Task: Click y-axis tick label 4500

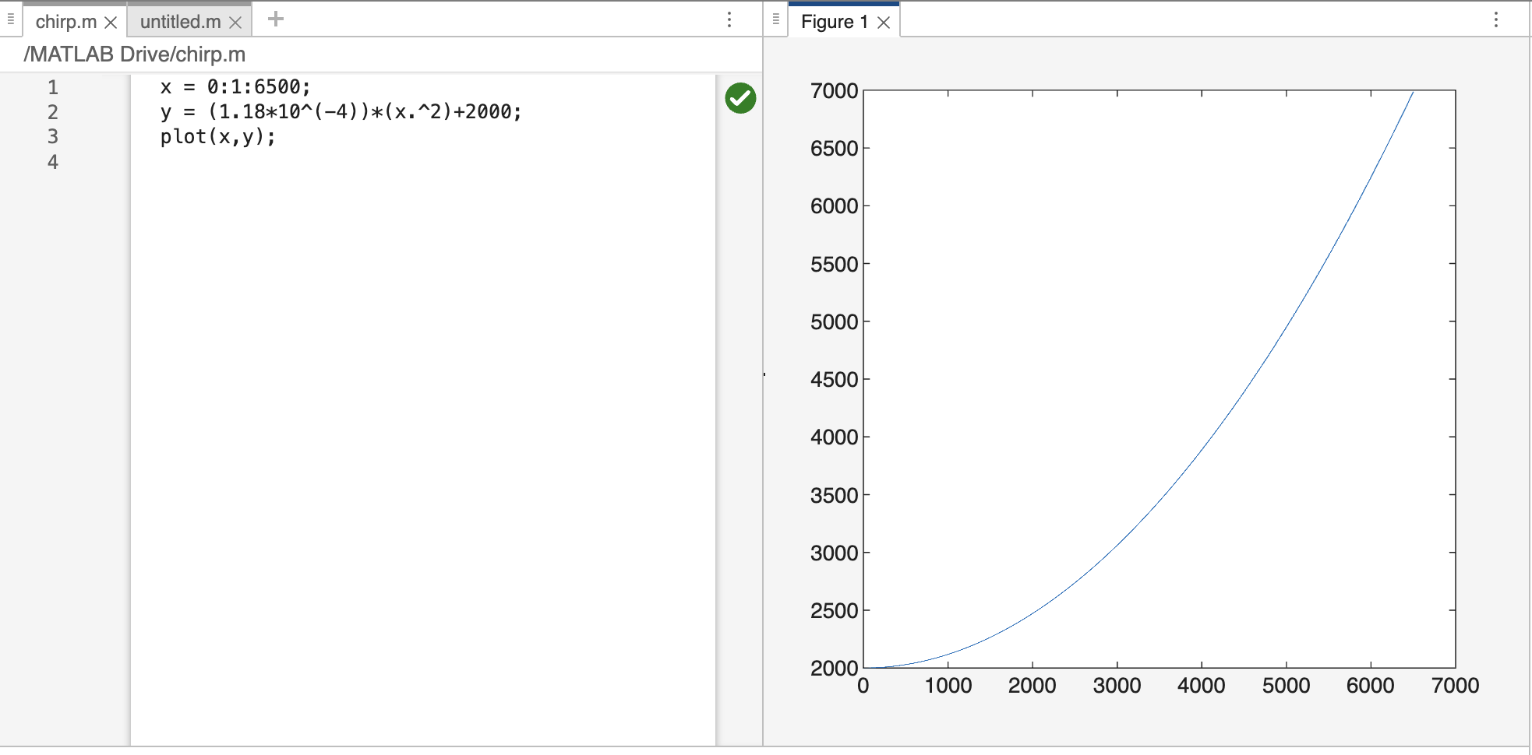Action: pos(834,380)
